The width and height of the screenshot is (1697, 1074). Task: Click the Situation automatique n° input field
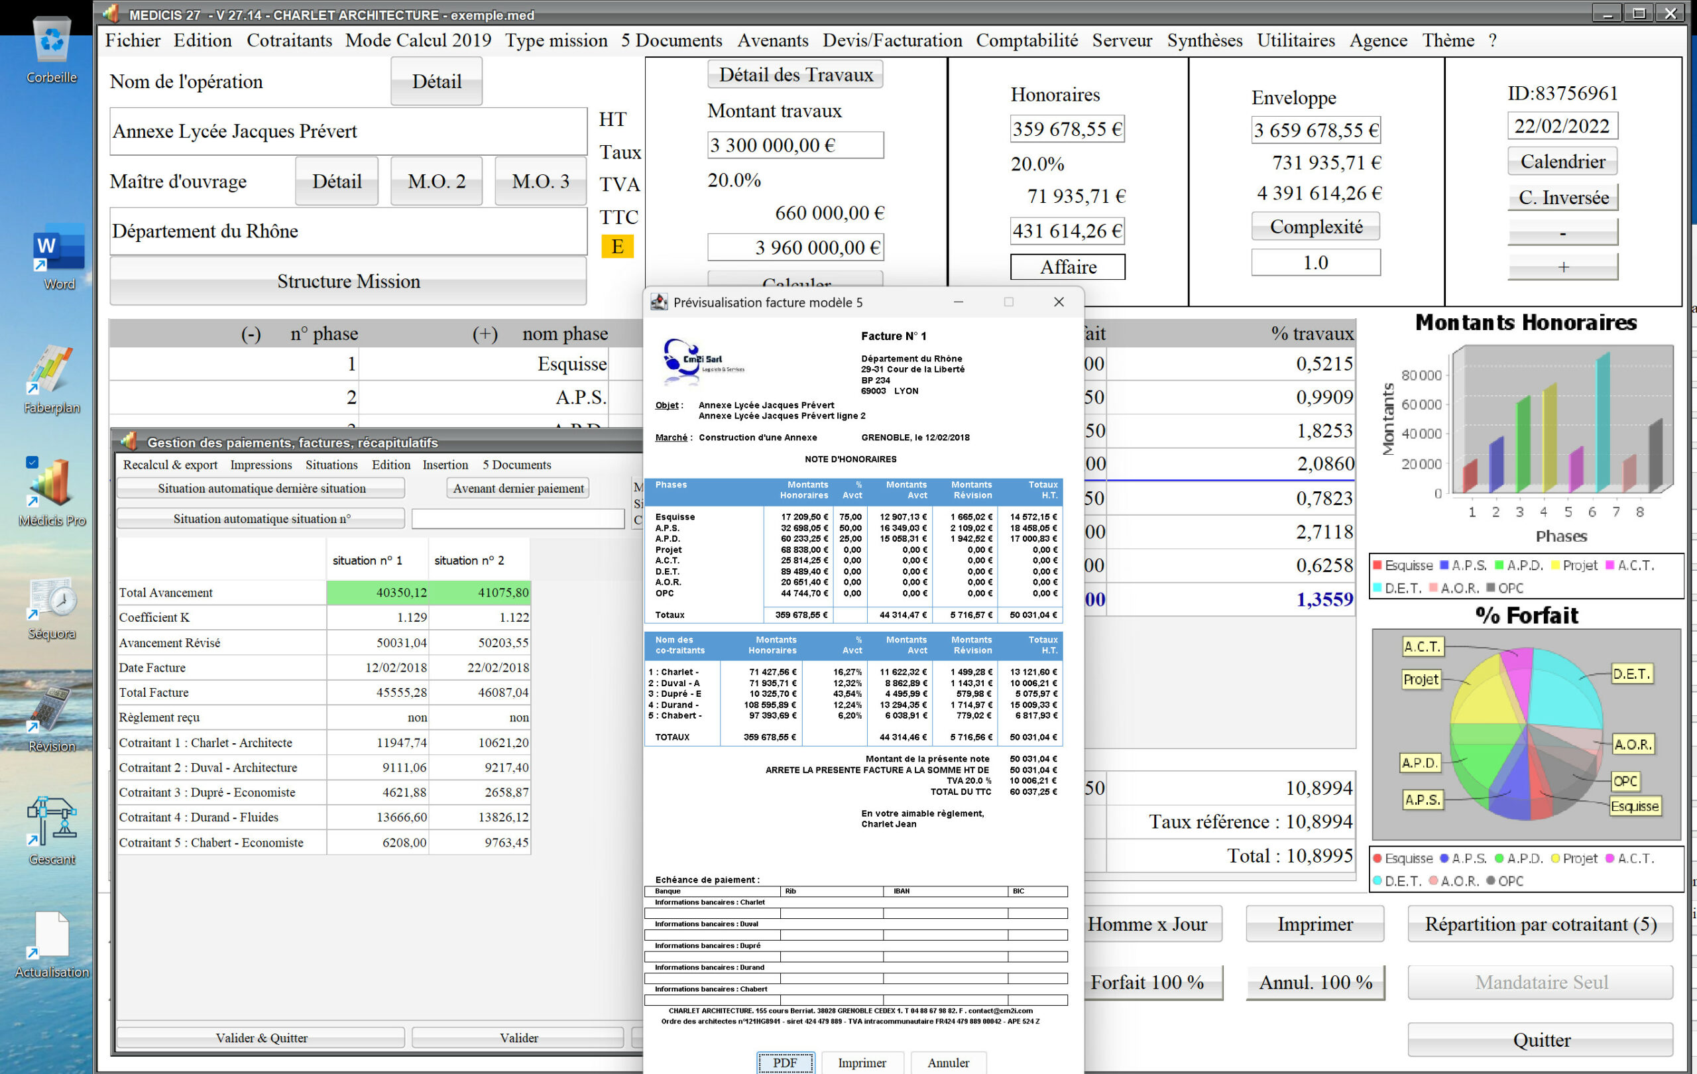[517, 518]
